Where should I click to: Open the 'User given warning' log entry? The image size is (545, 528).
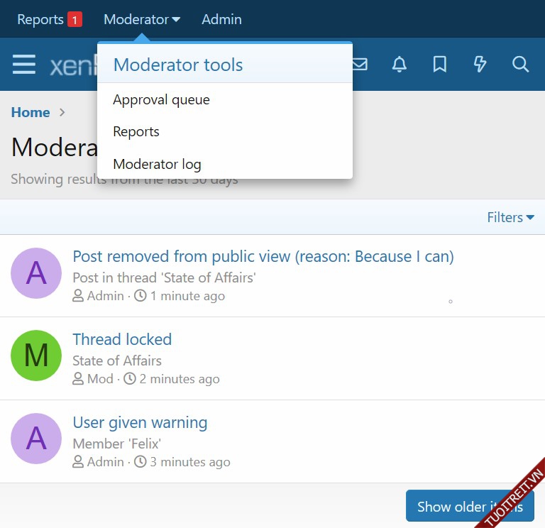click(x=140, y=422)
